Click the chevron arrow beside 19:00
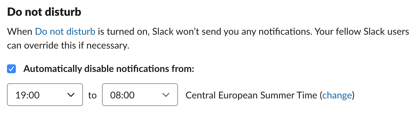The height and width of the screenshot is (118, 418). click(71, 95)
